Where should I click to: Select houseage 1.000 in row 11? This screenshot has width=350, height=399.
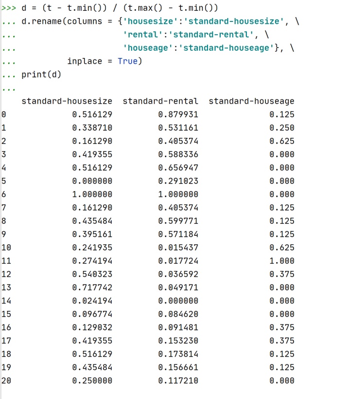point(282,261)
